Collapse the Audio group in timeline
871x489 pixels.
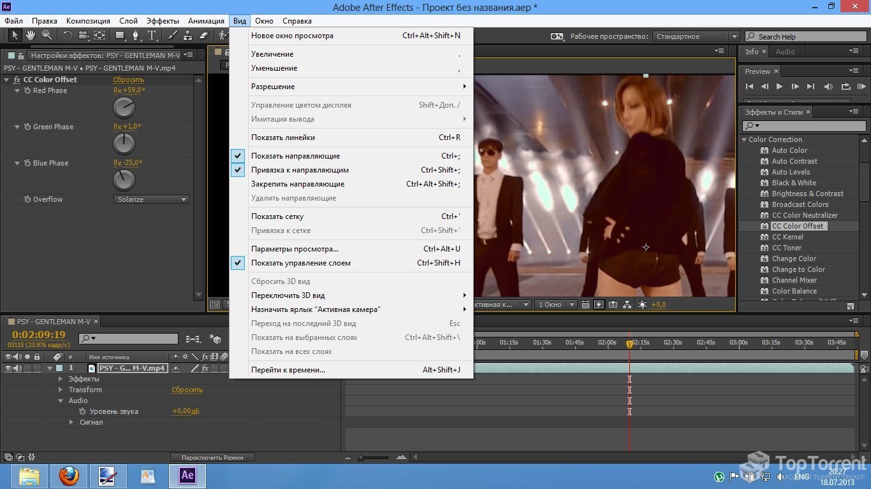point(61,400)
